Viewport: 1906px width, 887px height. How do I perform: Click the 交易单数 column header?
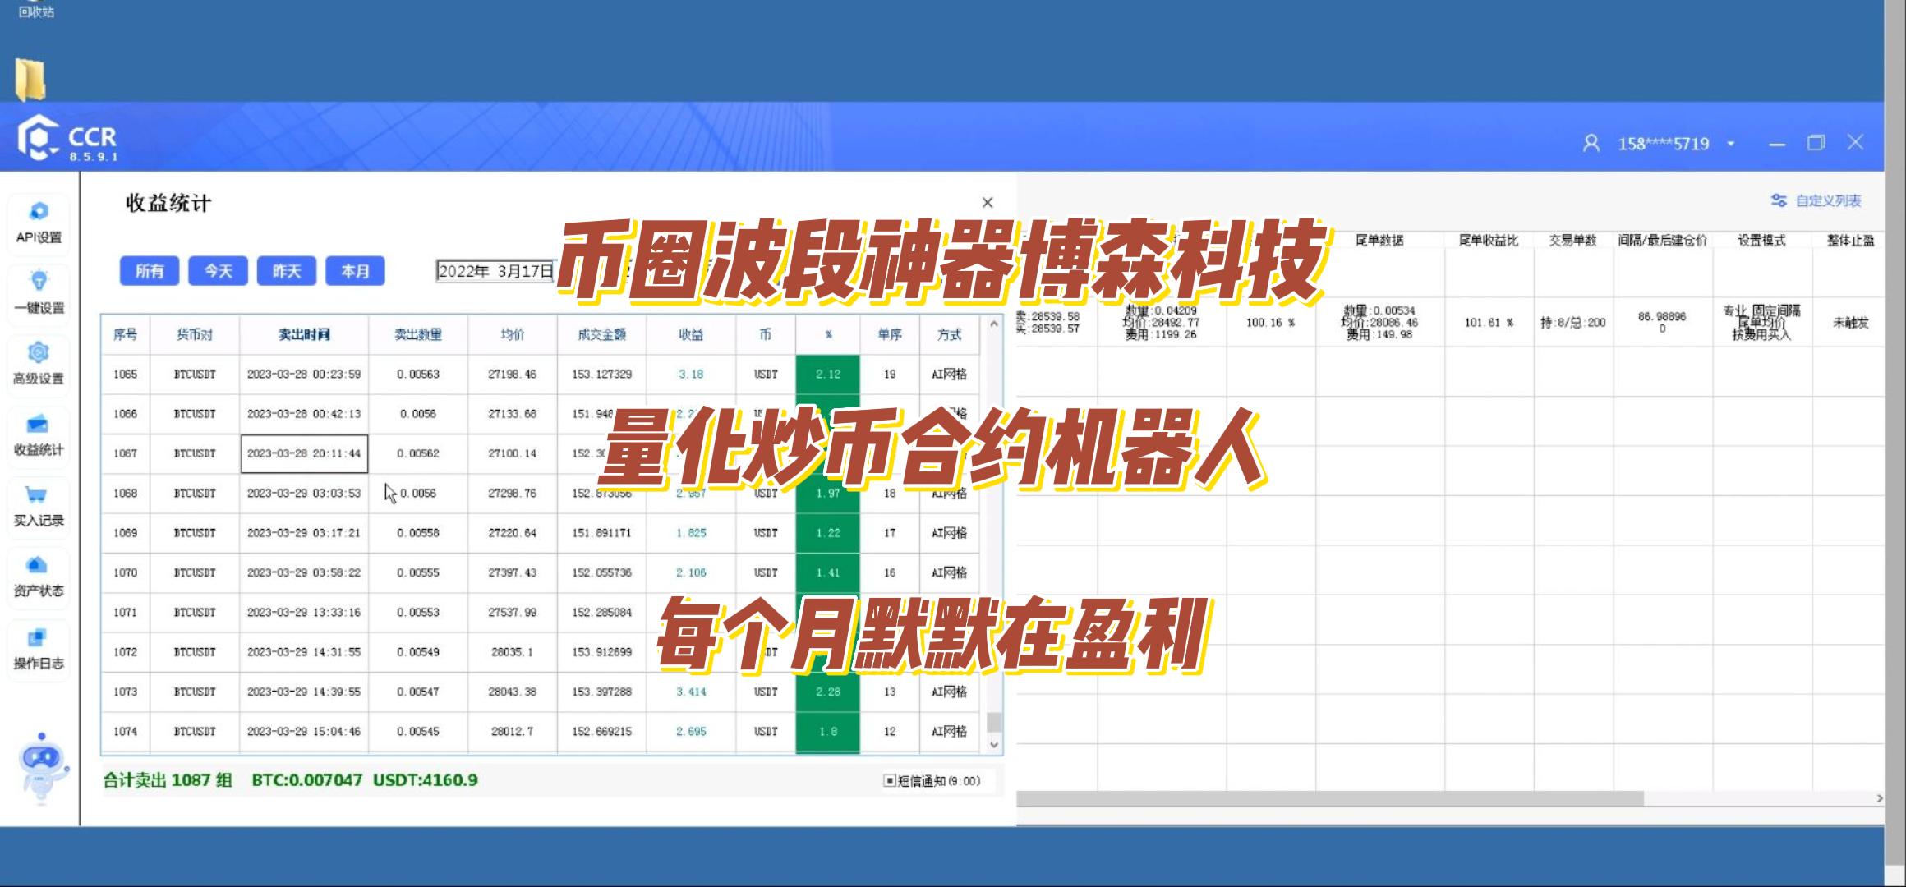(1572, 241)
